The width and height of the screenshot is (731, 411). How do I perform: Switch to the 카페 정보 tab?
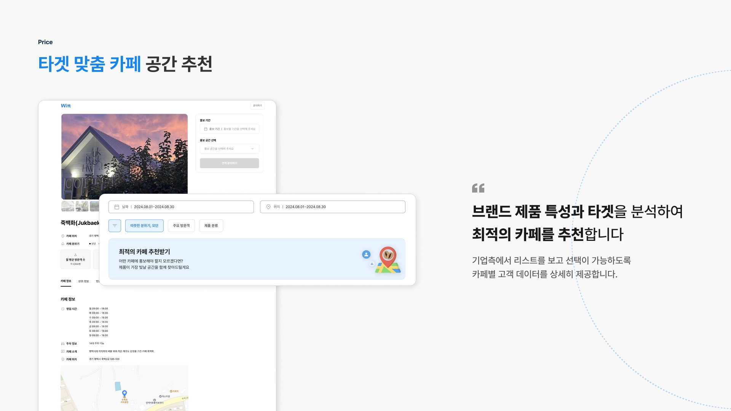pyautogui.click(x=66, y=281)
